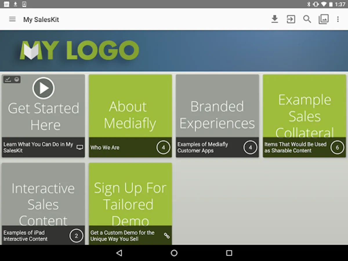Click count badge 6 on Sharable Content

click(x=337, y=147)
